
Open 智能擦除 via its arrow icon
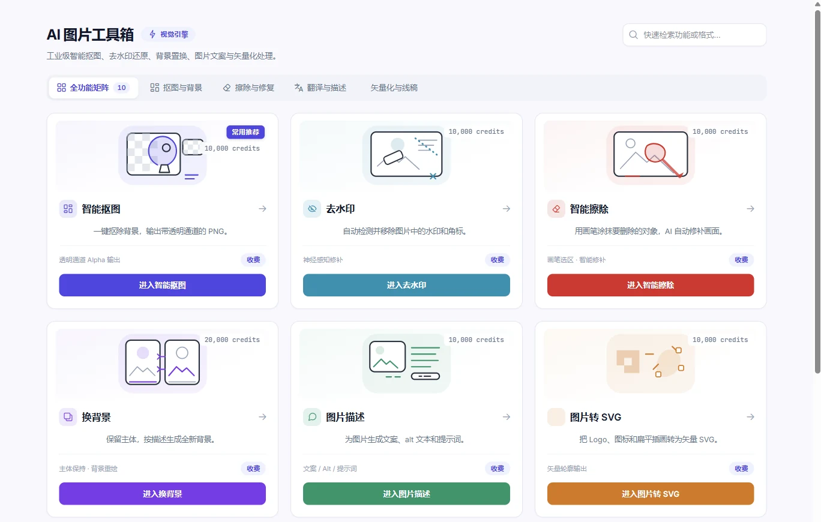(x=751, y=209)
